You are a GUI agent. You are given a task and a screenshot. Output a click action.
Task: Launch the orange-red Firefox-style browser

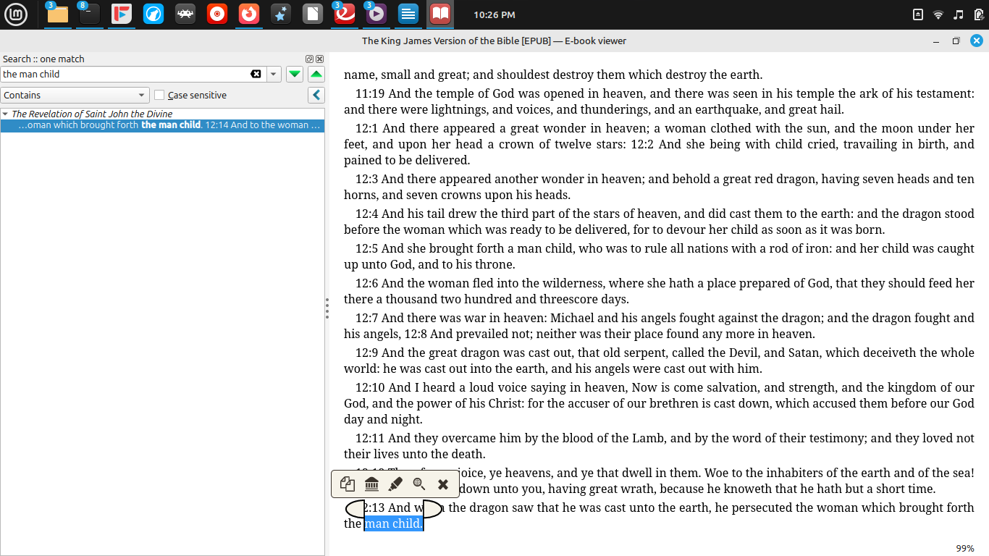[249, 14]
